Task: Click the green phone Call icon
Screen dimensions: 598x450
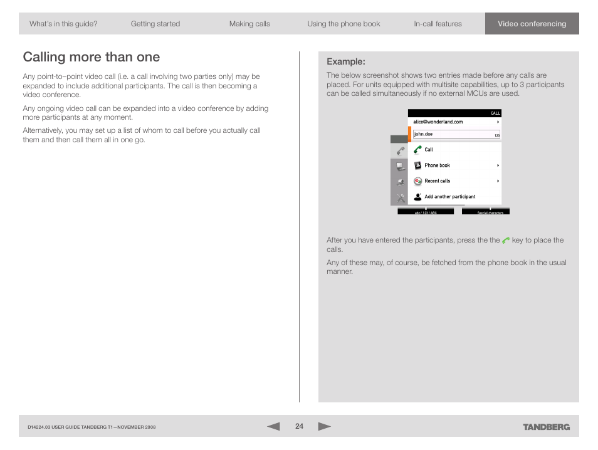Action: [x=417, y=150]
